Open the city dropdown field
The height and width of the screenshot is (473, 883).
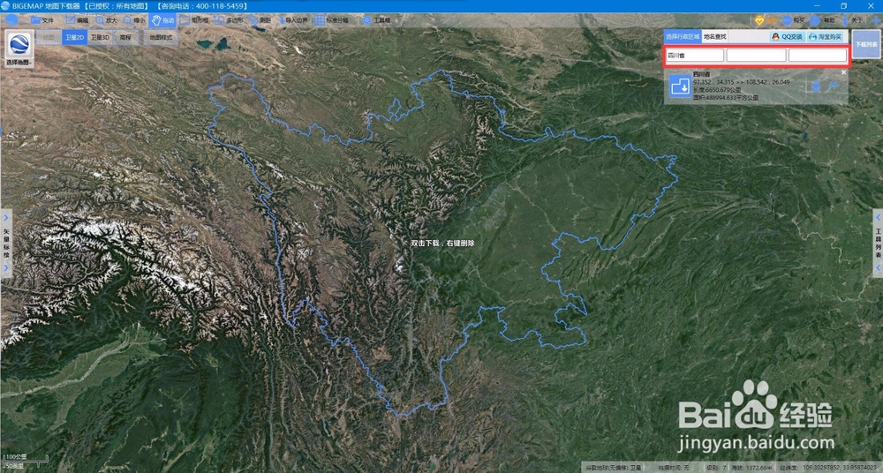(756, 56)
